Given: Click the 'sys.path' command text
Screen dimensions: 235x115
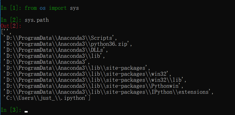Looking at the screenshot, I should click(37, 20).
